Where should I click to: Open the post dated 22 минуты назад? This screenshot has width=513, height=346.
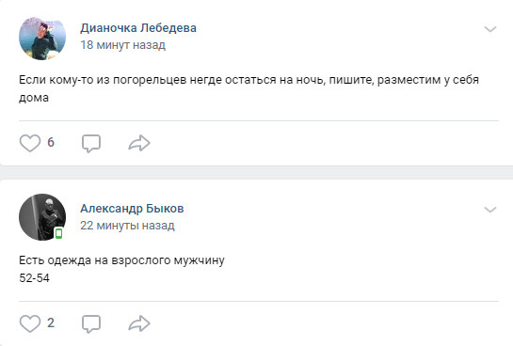click(x=128, y=225)
